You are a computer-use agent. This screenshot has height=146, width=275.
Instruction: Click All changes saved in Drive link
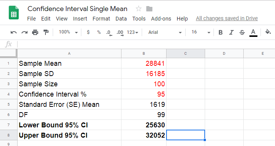[227, 18]
